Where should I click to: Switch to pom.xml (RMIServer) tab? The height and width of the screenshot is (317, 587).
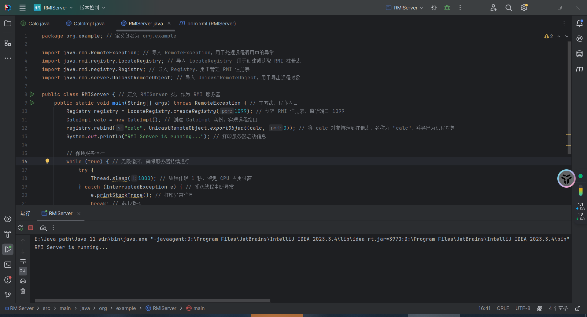[208, 23]
